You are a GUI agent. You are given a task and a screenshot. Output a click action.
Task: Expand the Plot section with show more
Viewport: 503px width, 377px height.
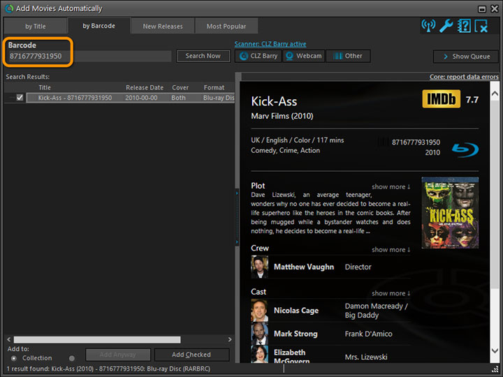point(391,186)
